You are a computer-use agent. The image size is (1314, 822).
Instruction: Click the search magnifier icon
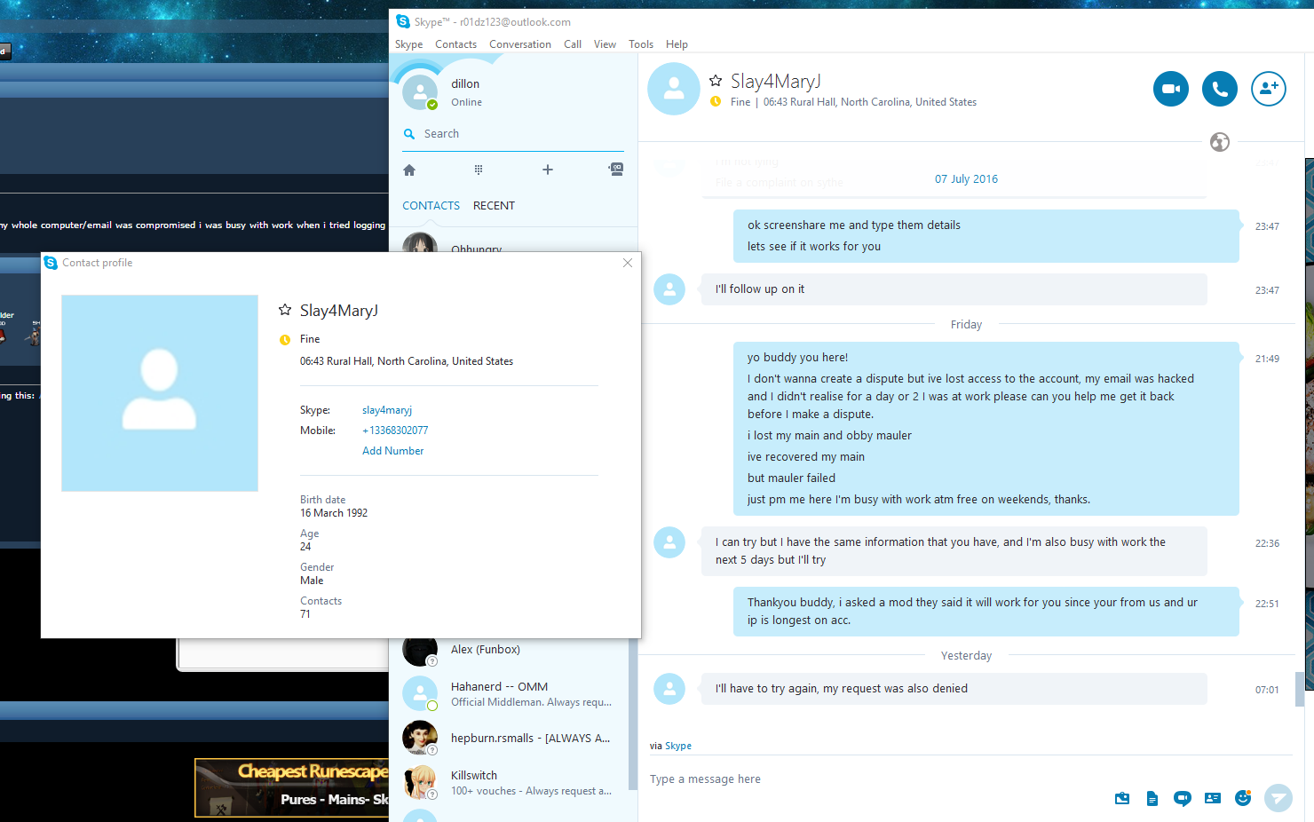[409, 134]
